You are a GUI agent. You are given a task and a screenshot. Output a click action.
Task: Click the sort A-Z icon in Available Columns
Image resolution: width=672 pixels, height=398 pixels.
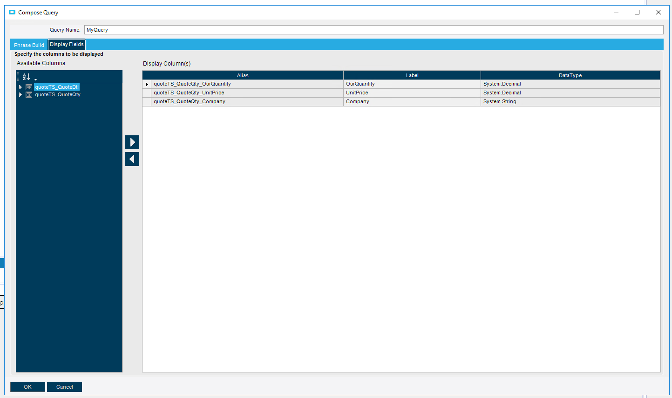[26, 77]
